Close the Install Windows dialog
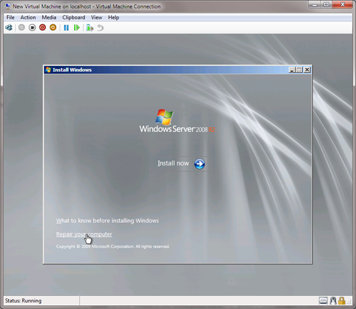 click(307, 69)
